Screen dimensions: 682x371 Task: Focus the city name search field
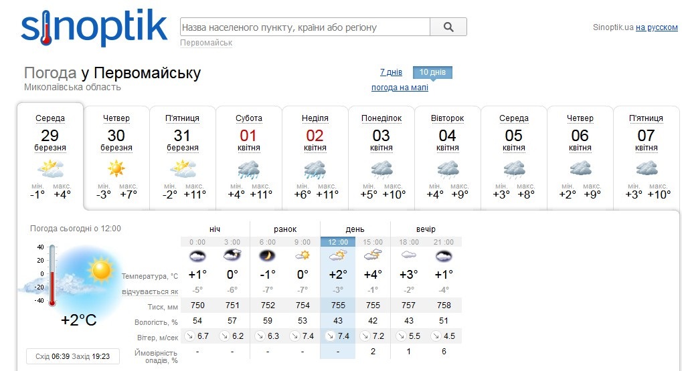click(305, 27)
